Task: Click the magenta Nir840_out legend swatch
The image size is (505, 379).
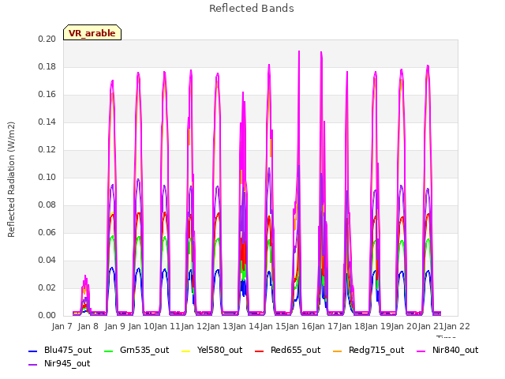Action: click(421, 351)
